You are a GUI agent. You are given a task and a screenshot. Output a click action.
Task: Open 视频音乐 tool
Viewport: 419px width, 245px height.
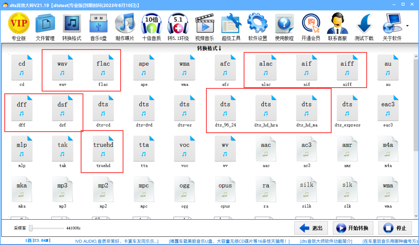coord(205,27)
